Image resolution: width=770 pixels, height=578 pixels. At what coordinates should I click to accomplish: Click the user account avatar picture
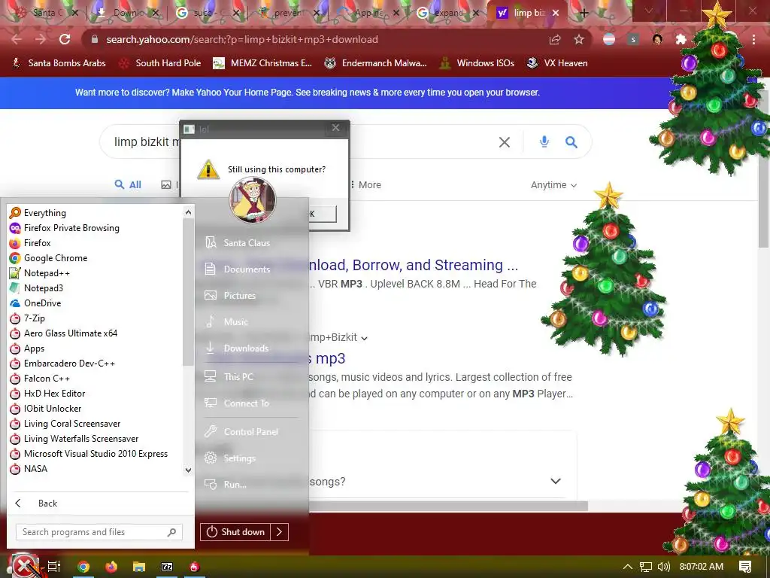tap(253, 199)
